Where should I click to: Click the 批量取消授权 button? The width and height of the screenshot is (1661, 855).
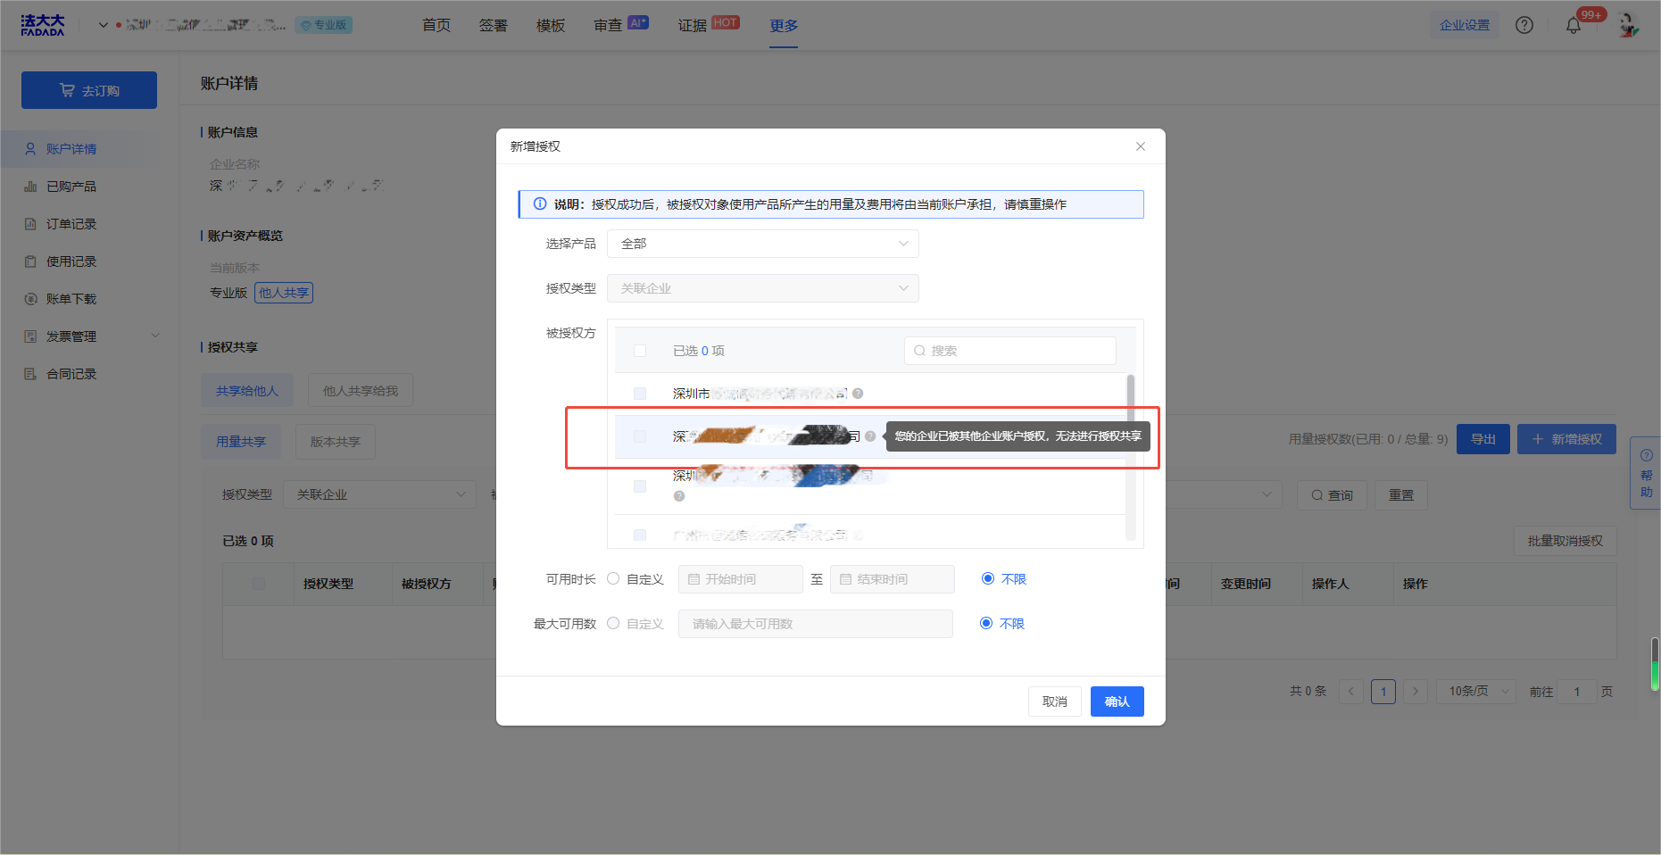pyautogui.click(x=1565, y=541)
